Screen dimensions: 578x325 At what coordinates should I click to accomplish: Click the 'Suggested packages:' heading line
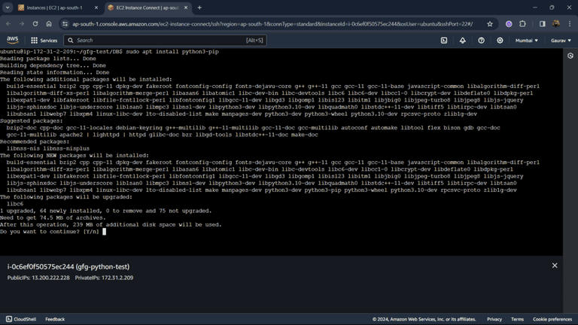pos(32,121)
